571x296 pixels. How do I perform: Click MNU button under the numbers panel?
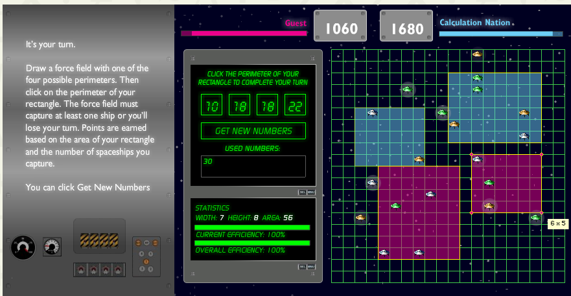[x=311, y=192]
